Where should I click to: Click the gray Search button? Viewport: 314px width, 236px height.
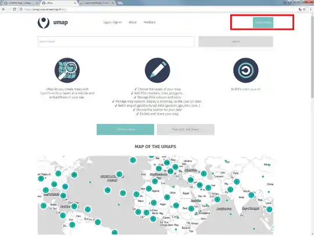[236, 41]
